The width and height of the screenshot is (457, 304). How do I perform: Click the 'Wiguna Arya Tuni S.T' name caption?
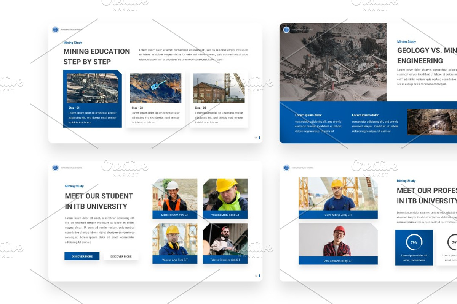click(175, 260)
